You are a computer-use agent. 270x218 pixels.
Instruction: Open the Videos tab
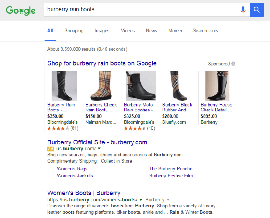click(127, 31)
